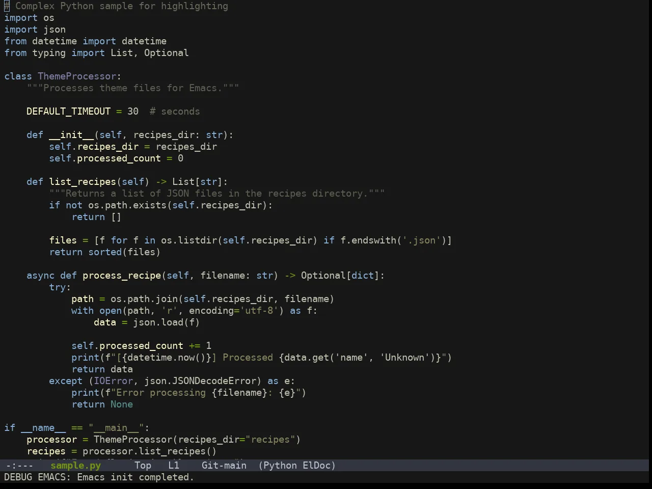Click 'from typing import' line's Optional word
The image size is (652, 489).
[166, 53]
